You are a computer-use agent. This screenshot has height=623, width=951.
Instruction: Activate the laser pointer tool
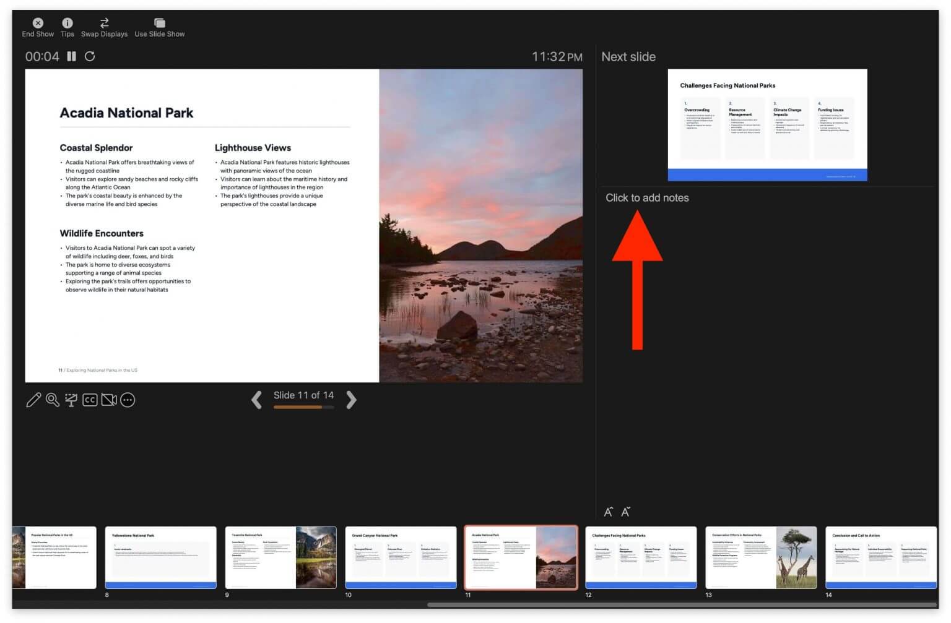click(71, 400)
